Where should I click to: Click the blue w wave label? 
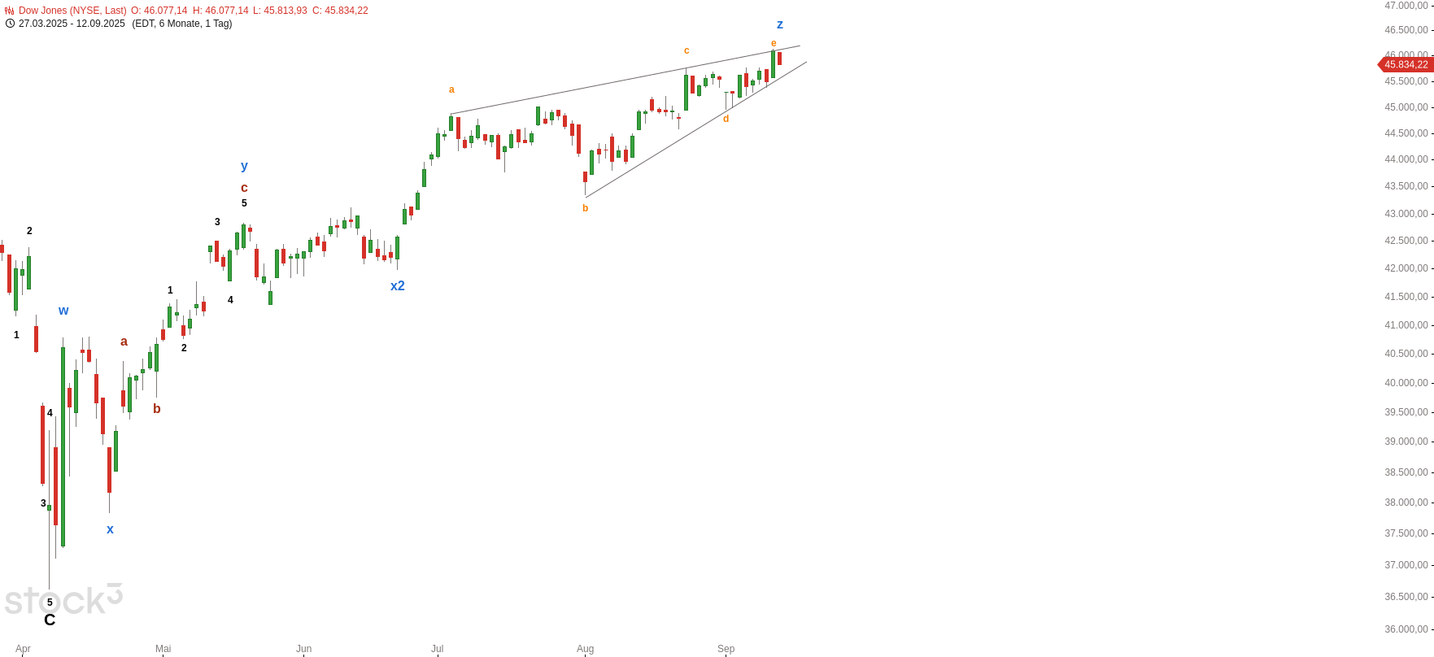(63, 311)
